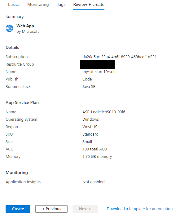Click the App Service Plan heading

click(x=22, y=103)
